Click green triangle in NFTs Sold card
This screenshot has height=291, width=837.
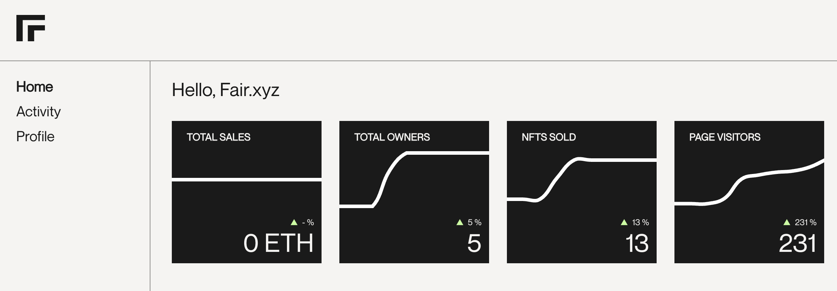(x=624, y=222)
